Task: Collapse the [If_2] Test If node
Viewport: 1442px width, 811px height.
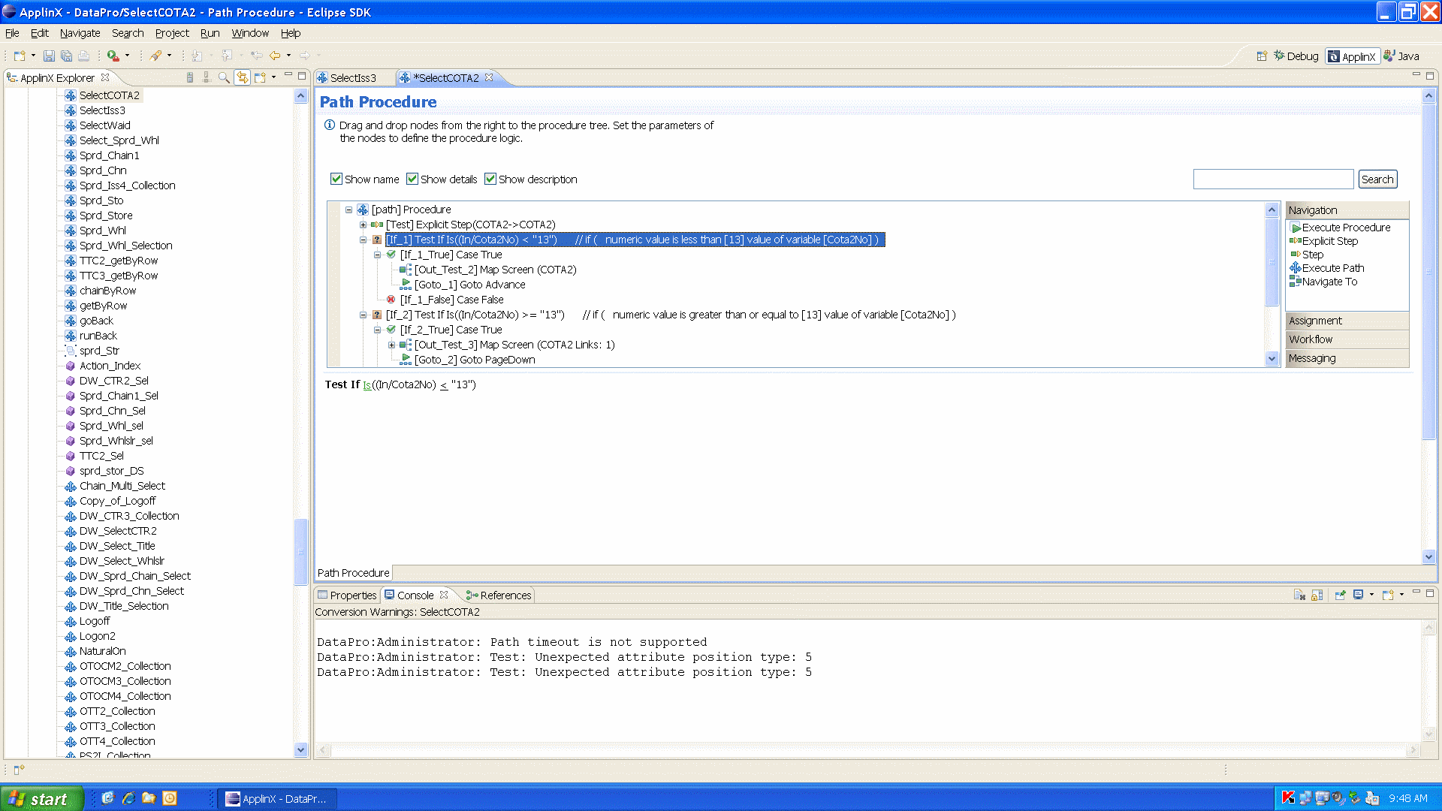Action: pyautogui.click(x=363, y=315)
